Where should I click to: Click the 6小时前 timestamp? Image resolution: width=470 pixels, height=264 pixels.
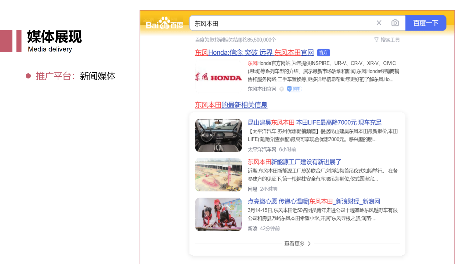point(288,149)
